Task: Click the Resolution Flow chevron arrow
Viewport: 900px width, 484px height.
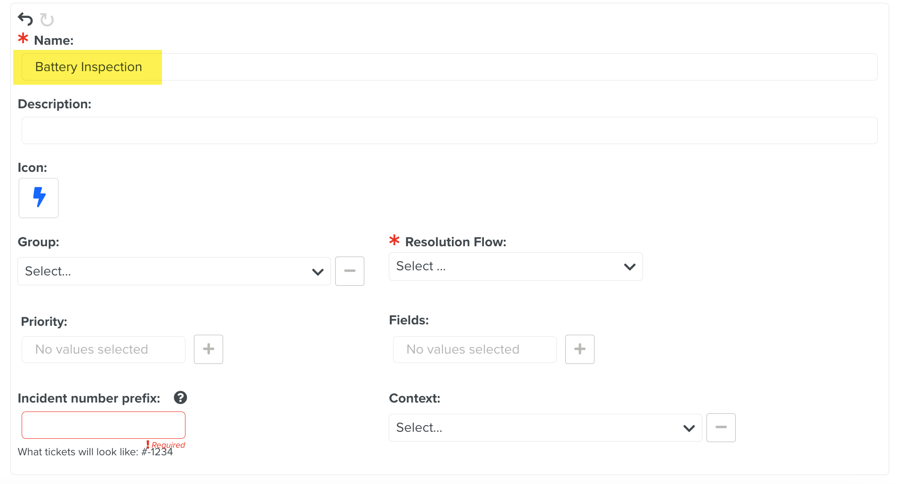Action: click(629, 267)
